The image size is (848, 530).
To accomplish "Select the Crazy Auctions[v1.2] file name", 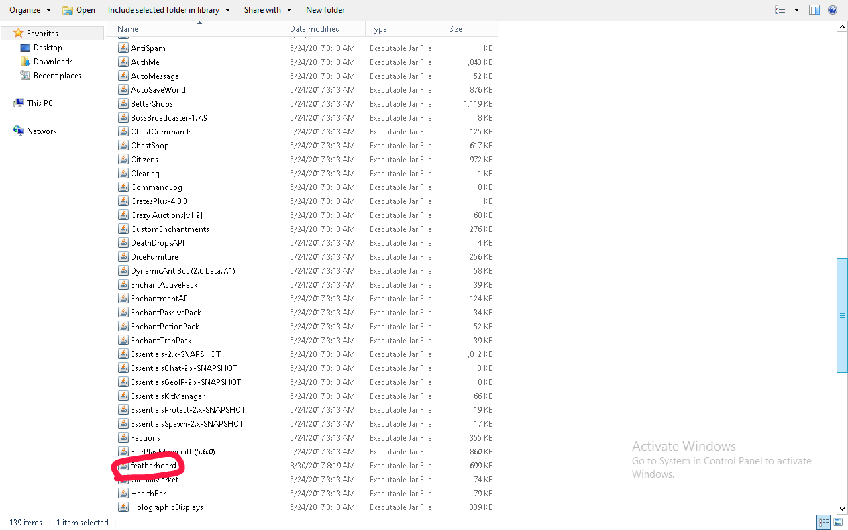I will click(167, 215).
